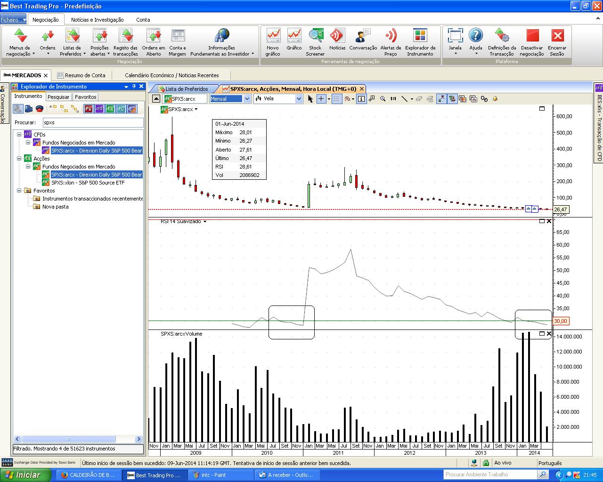Click the Alertas de Preço icon
This screenshot has height=482, width=603.
coord(391,41)
